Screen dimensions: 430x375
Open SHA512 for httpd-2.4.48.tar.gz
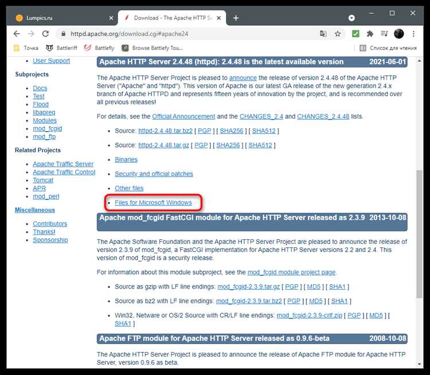(x=260, y=145)
